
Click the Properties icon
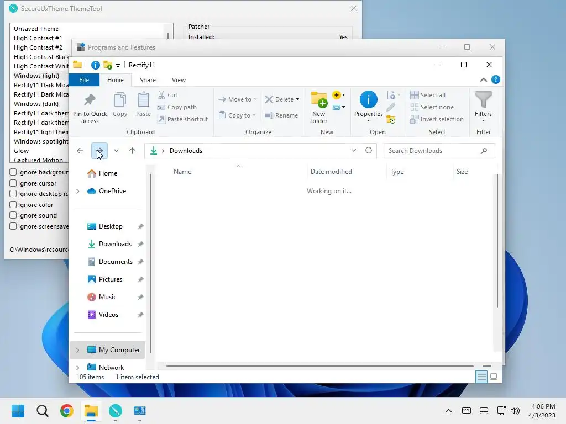coord(368,99)
